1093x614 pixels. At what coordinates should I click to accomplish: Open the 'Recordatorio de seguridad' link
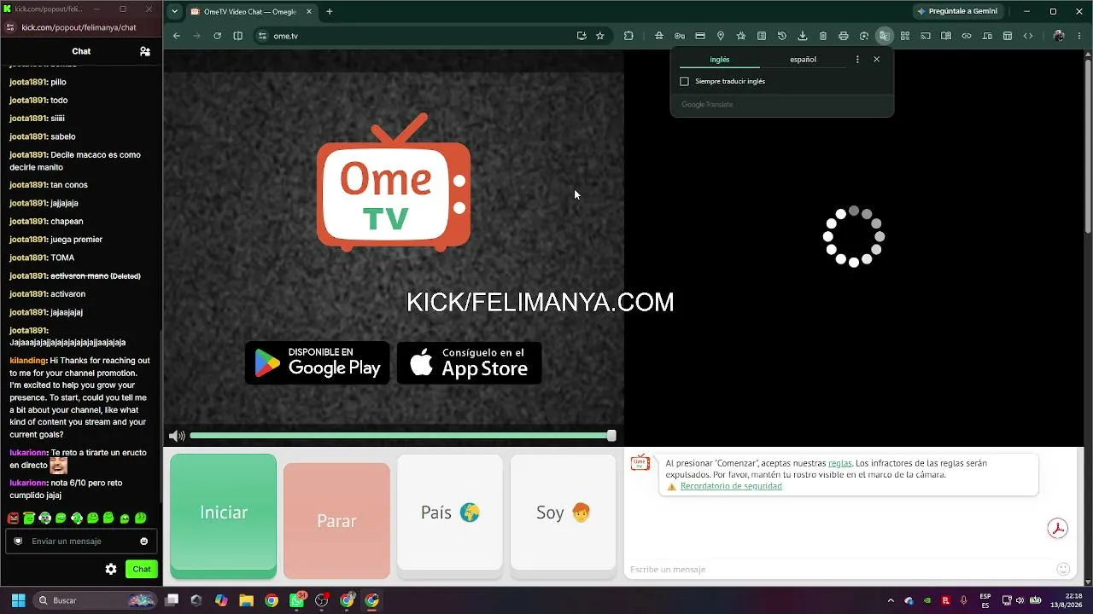731,486
